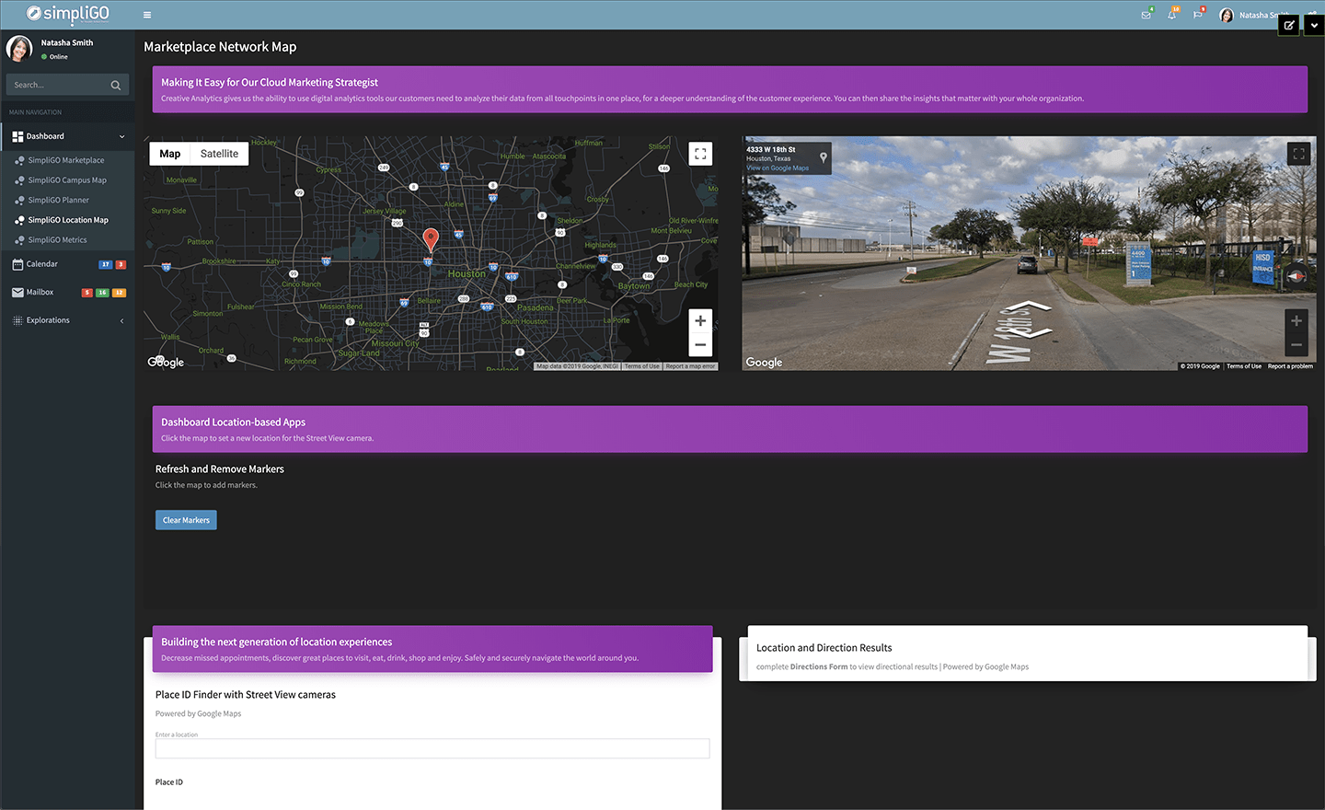The image size is (1325, 810).
Task: Follow the View on Google Maps link
Action: (778, 168)
